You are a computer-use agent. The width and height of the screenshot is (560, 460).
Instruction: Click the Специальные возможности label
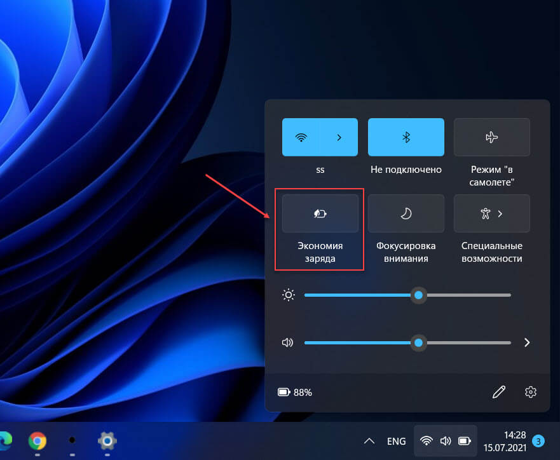click(492, 252)
